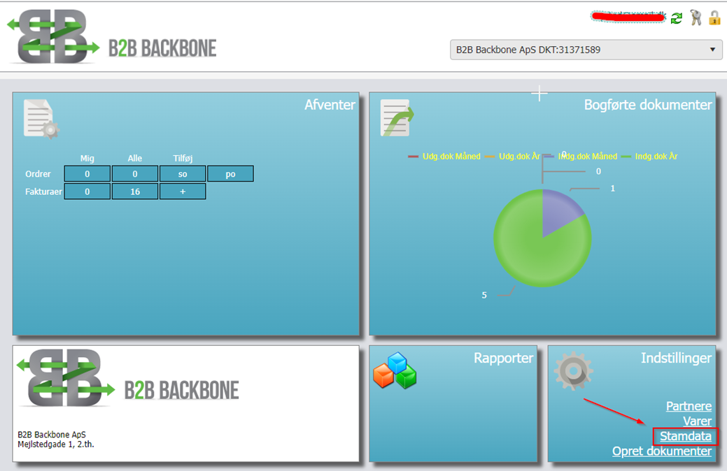Click the pie chart label 5
The width and height of the screenshot is (727, 471).
(484, 295)
